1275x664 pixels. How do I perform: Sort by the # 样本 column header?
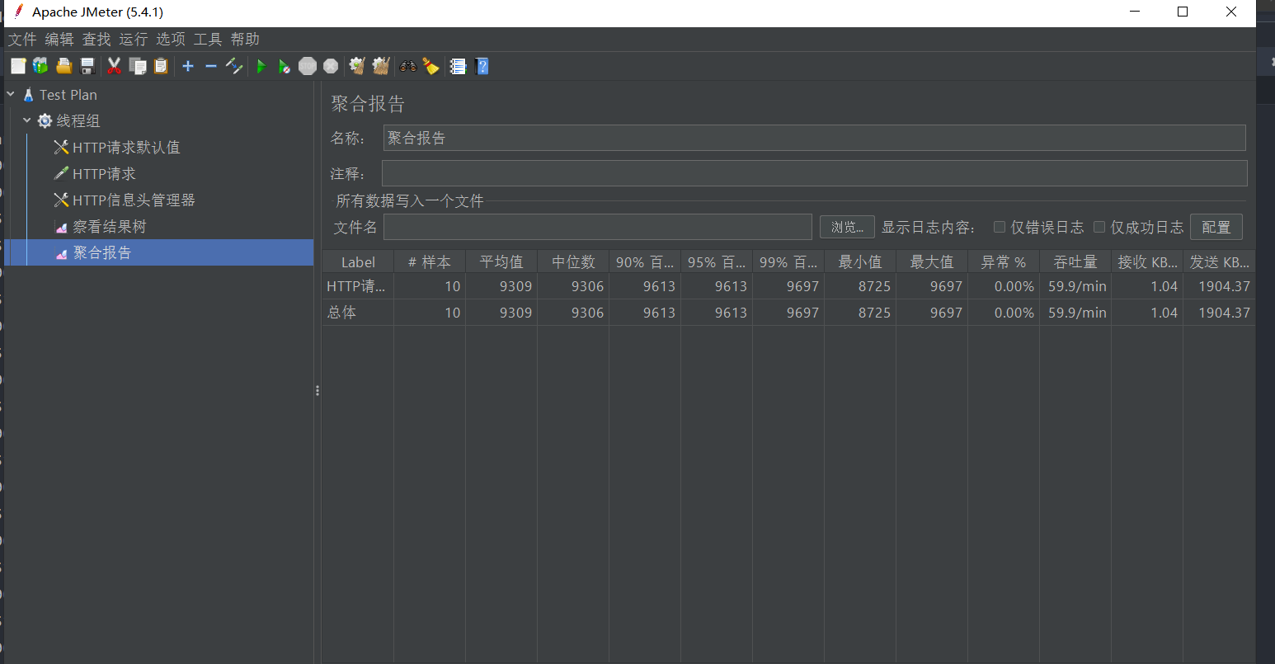point(430,261)
